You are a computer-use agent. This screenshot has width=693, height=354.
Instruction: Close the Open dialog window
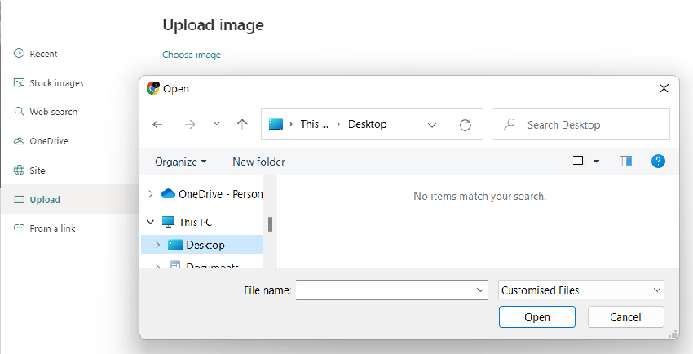[664, 88]
